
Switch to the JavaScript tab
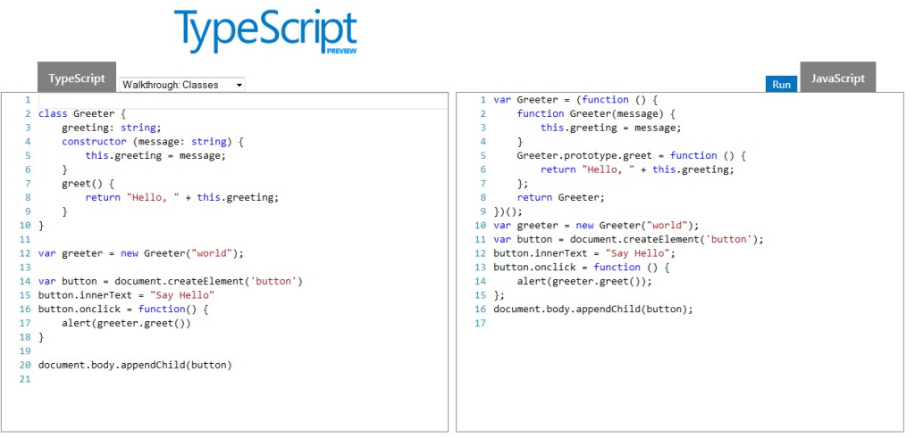click(x=837, y=78)
